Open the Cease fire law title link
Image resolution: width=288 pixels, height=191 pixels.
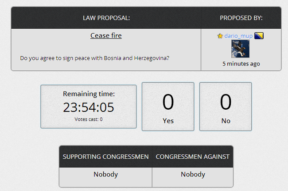(x=106, y=35)
